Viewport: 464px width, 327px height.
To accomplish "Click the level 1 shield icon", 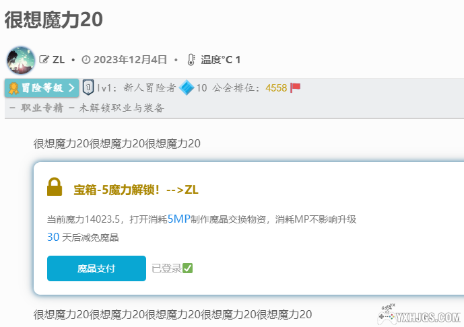I will click(x=88, y=87).
